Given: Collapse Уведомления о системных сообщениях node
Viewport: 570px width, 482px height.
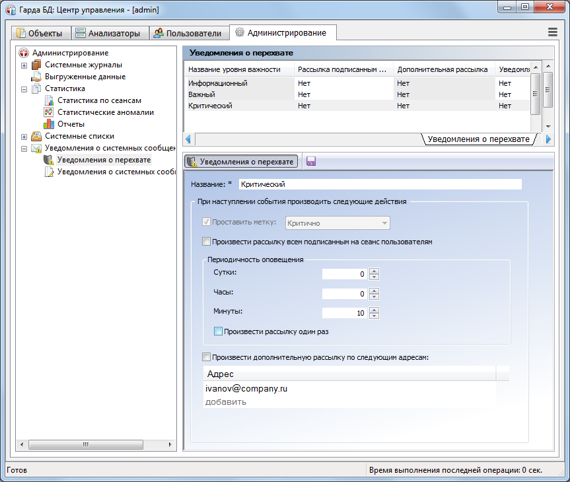Looking at the screenshot, I should tap(24, 149).
